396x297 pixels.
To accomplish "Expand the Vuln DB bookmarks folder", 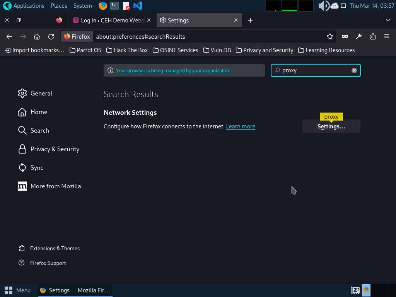I will point(217,50).
